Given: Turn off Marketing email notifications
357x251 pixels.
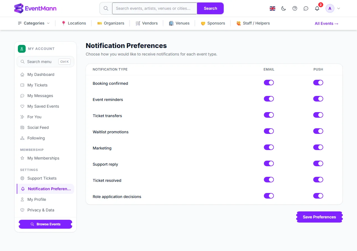Looking at the screenshot, I should [269, 147].
